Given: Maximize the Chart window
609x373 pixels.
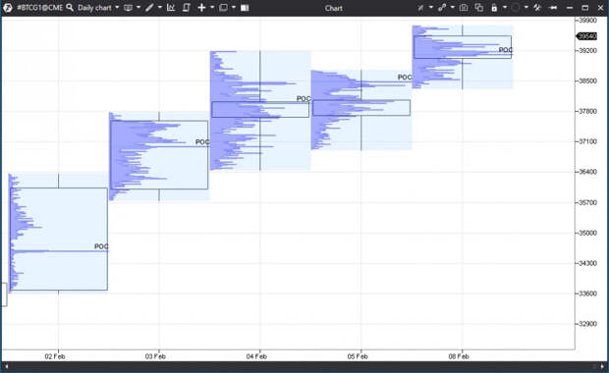Looking at the screenshot, I should pyautogui.click(x=585, y=8).
